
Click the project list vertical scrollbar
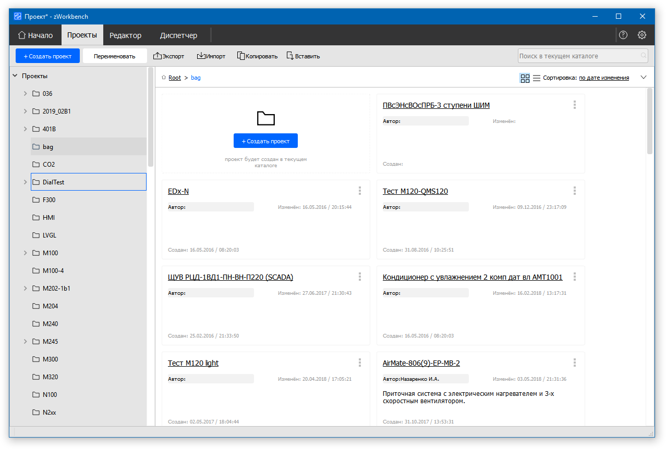650,121
